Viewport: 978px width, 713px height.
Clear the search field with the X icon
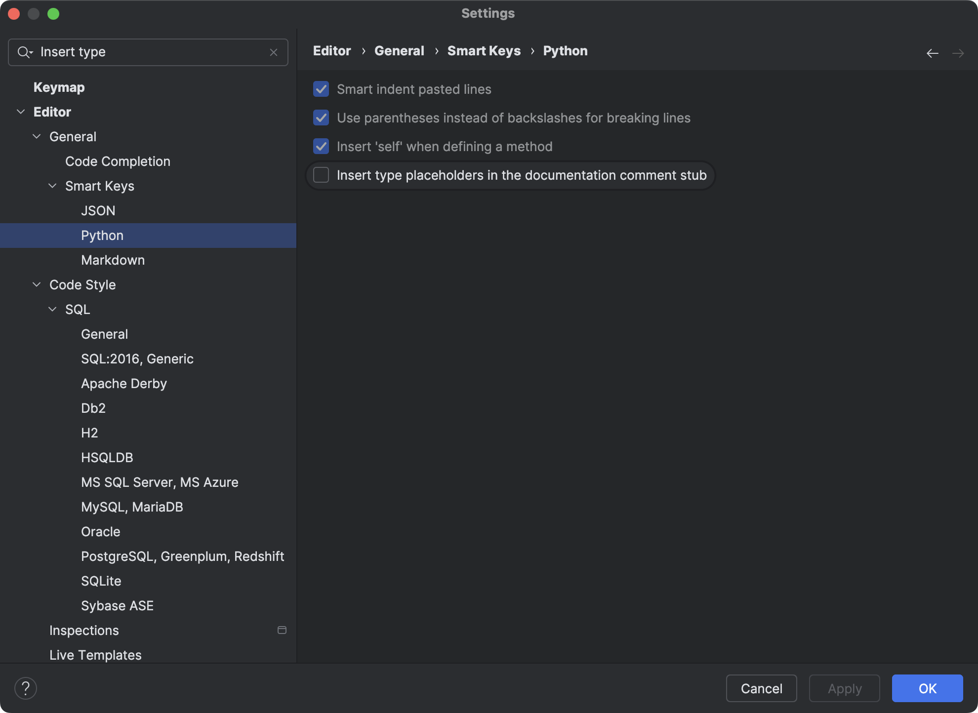coord(274,52)
